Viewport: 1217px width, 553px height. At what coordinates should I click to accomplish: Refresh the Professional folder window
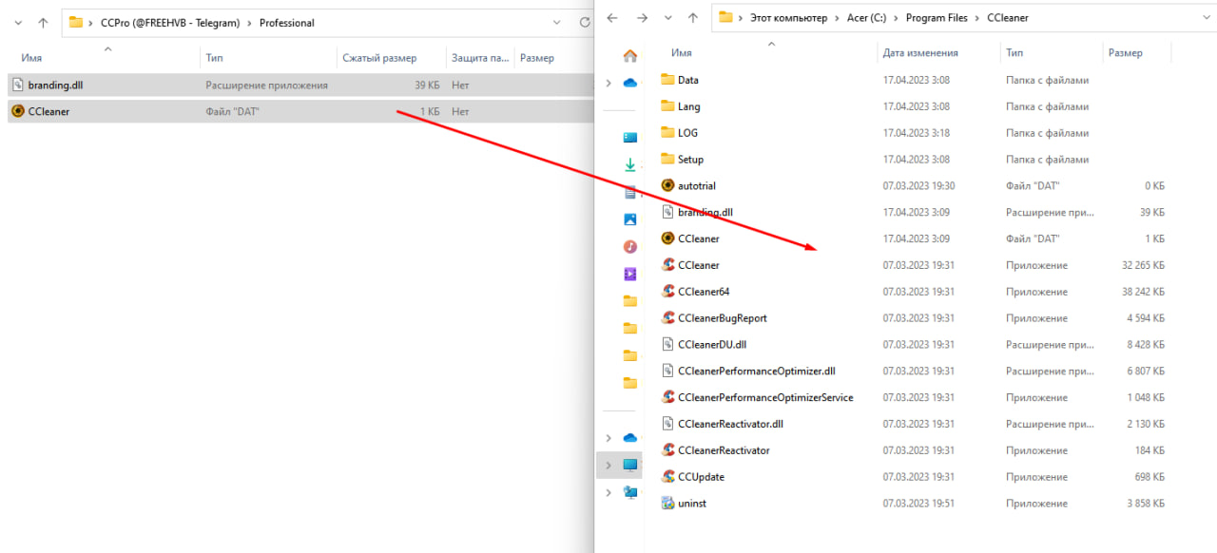(585, 23)
